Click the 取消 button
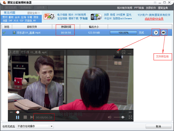The image size is (174, 131). [x=158, y=126]
